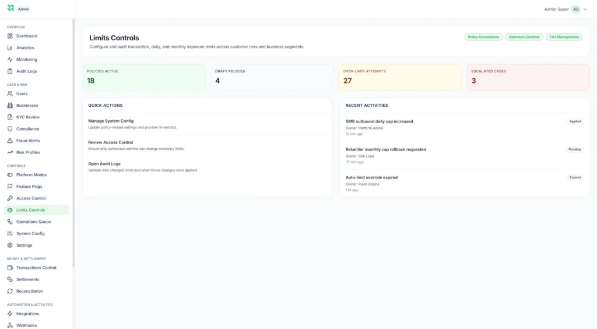This screenshot has height=329, width=597.
Task: Select Fraud Alerts in the sidebar
Action: (36, 141)
